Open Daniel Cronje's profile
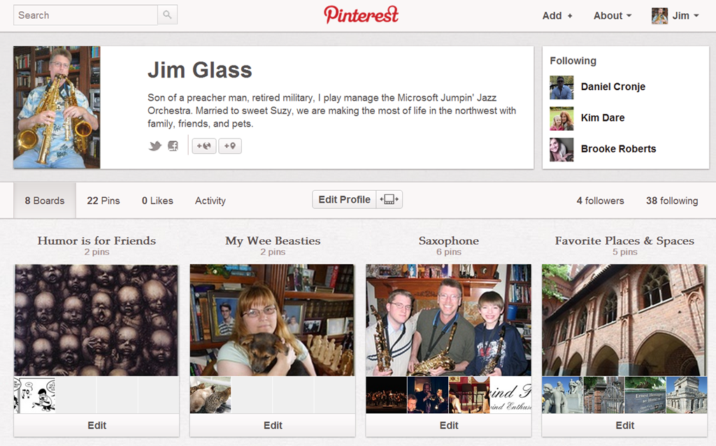The image size is (716, 446). [613, 87]
